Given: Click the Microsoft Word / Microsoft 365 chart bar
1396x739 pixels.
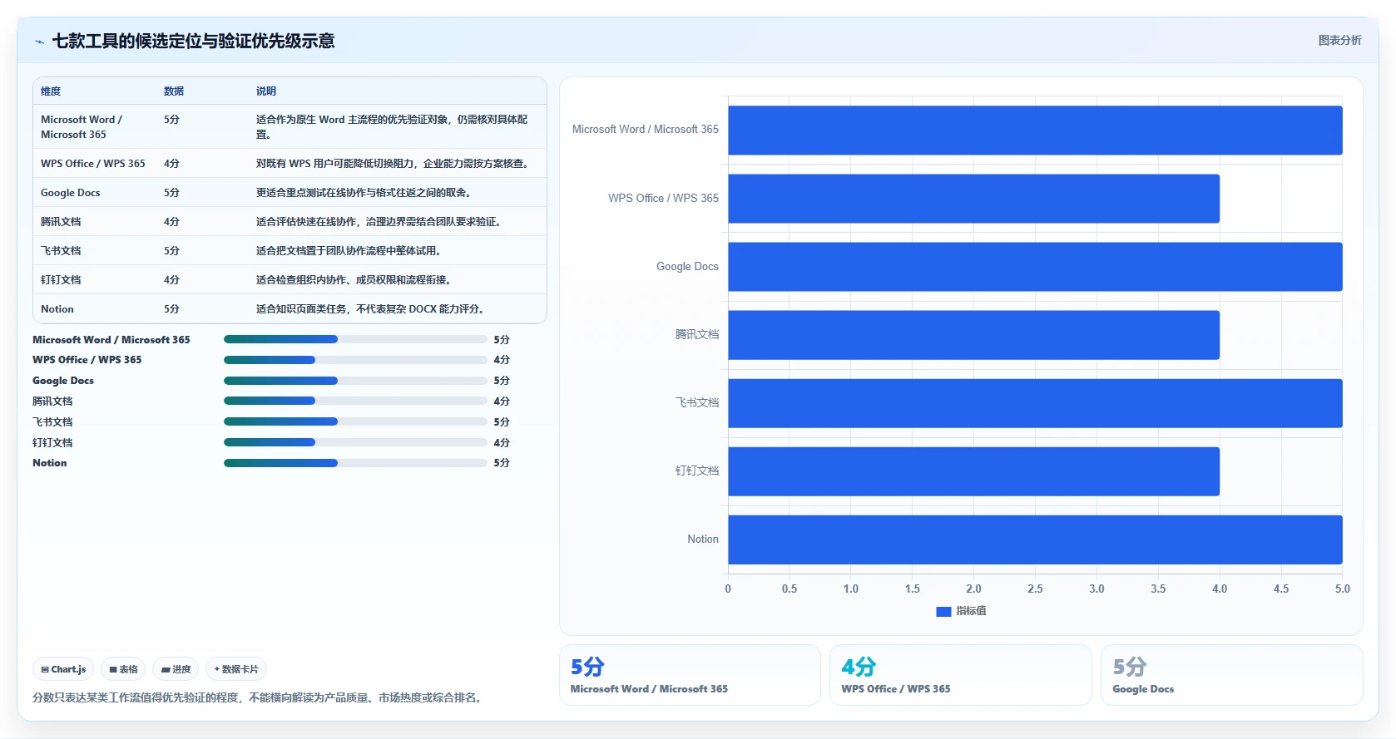Looking at the screenshot, I should (1035, 131).
